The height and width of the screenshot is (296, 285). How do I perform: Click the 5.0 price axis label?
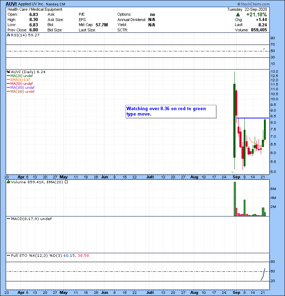[x=273, y=172]
